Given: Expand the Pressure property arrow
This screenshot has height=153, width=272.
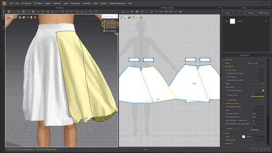Looking at the screenshot, I should [225, 128].
